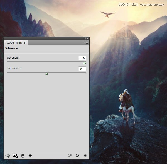The height and width of the screenshot is (164, 167).
Task: Switch panel to expanded view icon
Action: coord(15,156)
